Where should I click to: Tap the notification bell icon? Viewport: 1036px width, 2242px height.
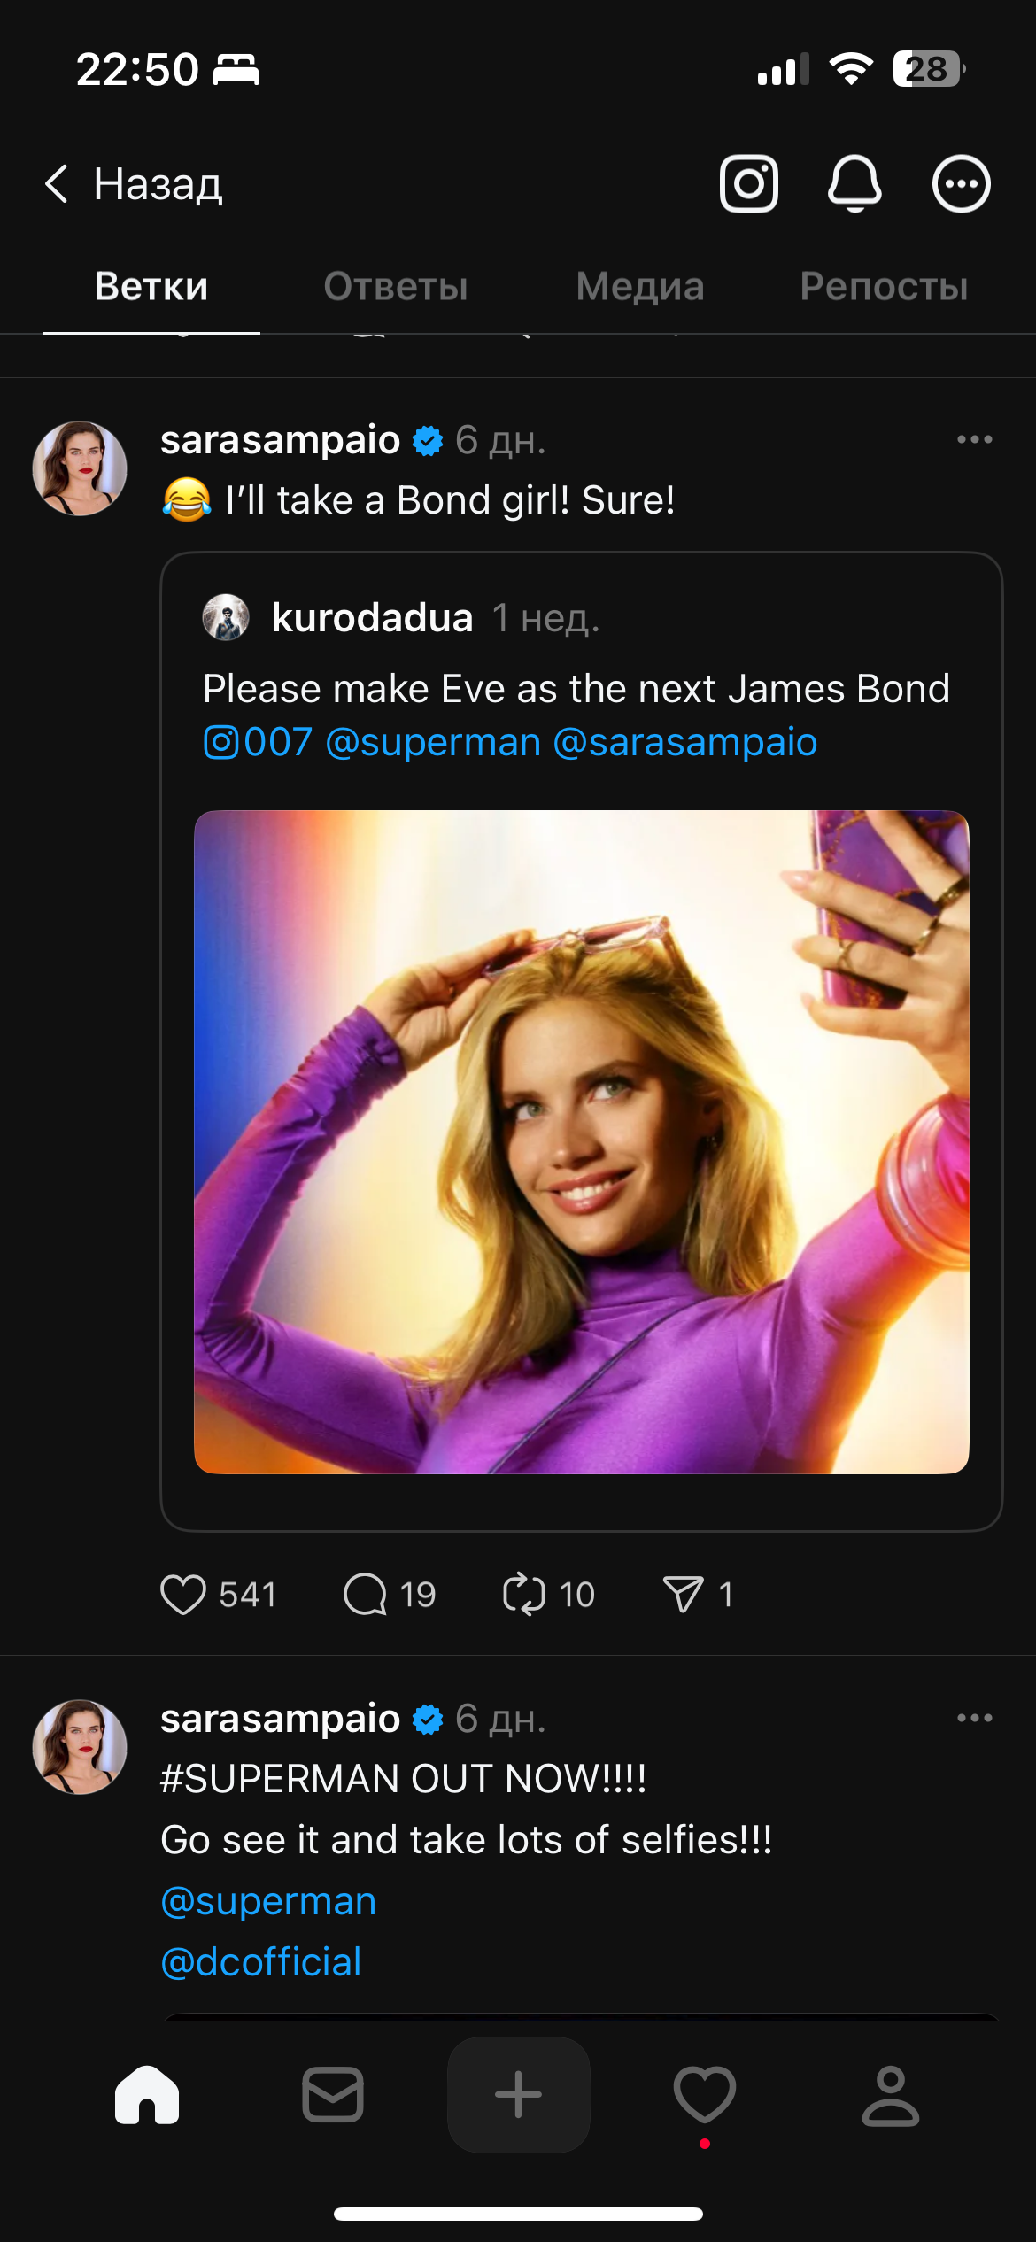click(854, 184)
